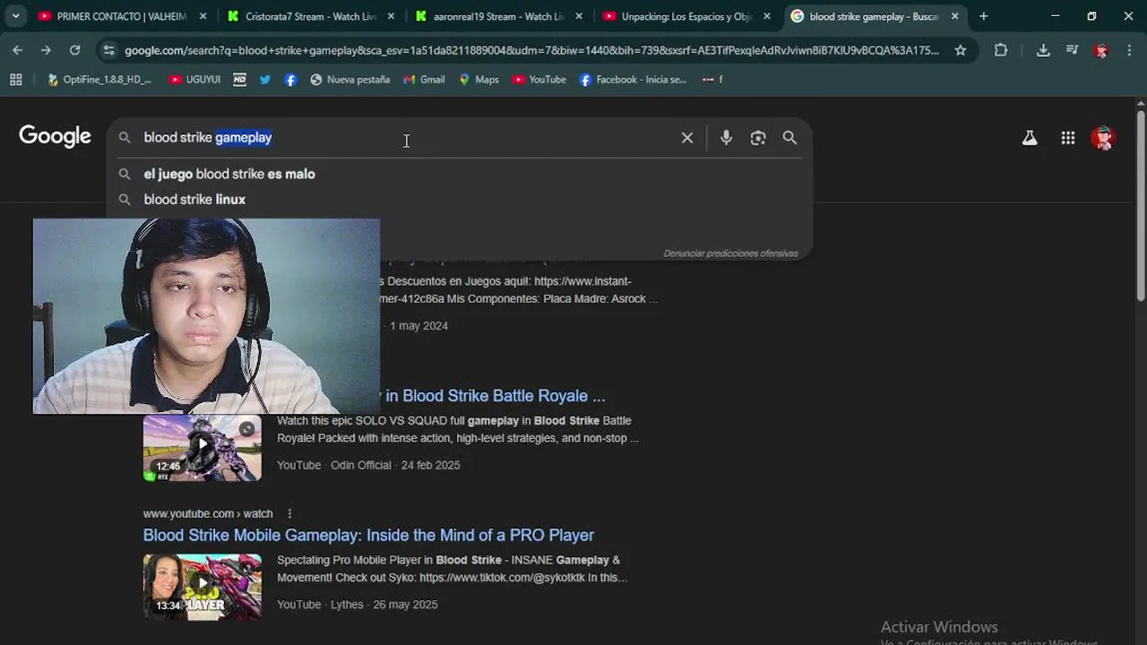The width and height of the screenshot is (1147, 645).
Task: Play the 13:34 video thumbnail
Action: point(203,587)
